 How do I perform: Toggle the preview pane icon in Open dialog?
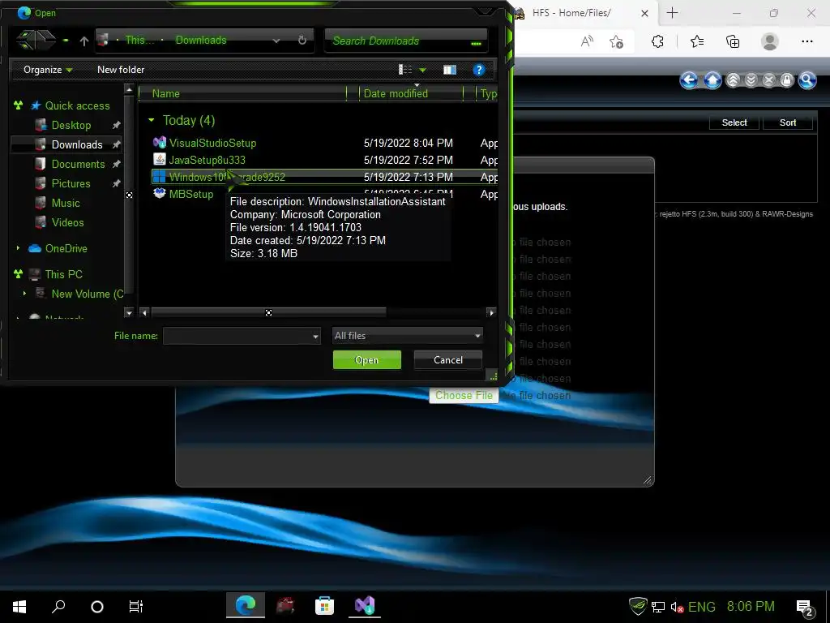click(x=449, y=70)
